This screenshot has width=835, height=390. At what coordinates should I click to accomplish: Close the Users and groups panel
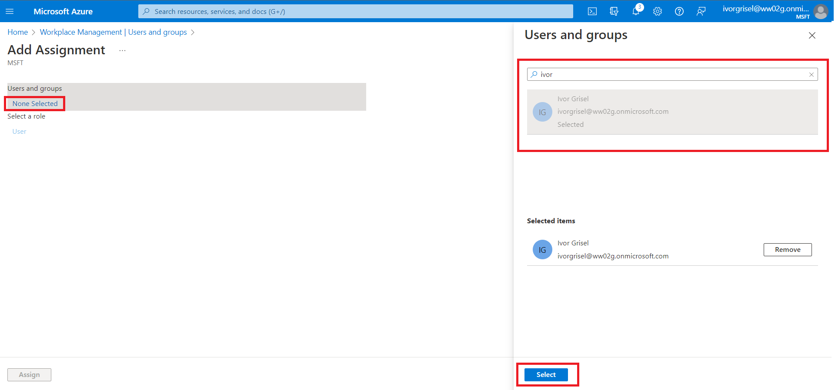click(812, 35)
